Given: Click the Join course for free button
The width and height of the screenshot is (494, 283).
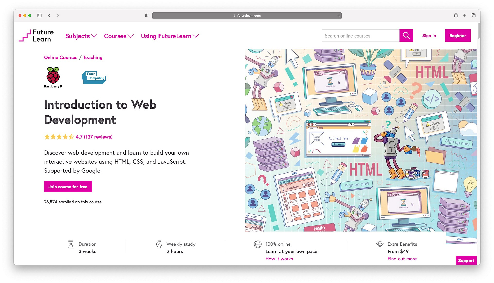Looking at the screenshot, I should coord(67,186).
